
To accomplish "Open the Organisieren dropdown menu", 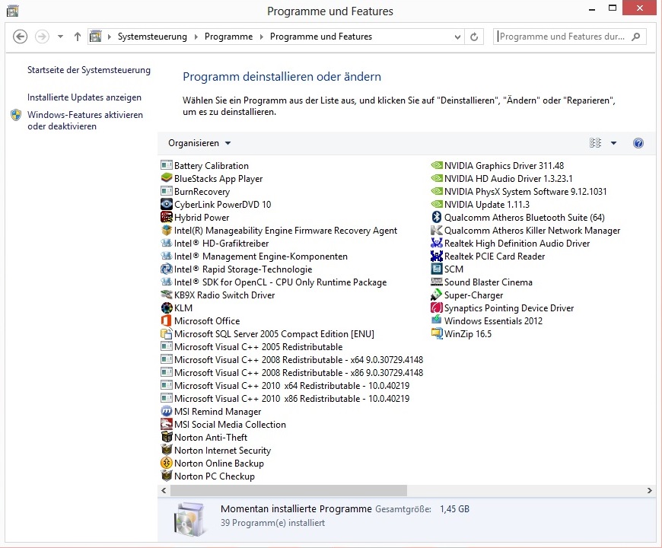I will pyautogui.click(x=199, y=143).
